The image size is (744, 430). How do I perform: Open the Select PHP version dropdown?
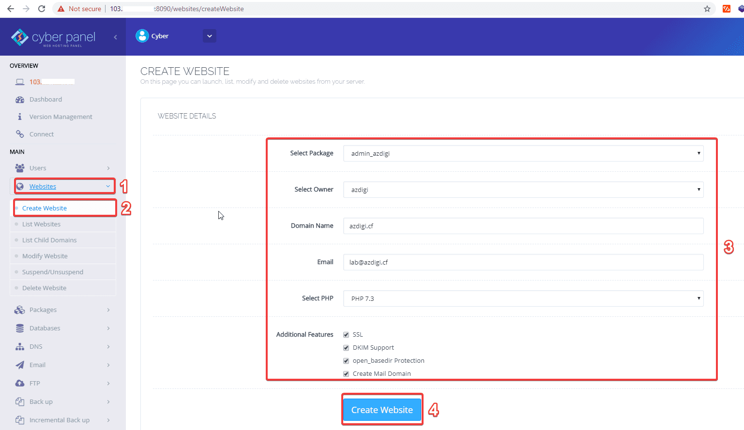[x=523, y=298]
